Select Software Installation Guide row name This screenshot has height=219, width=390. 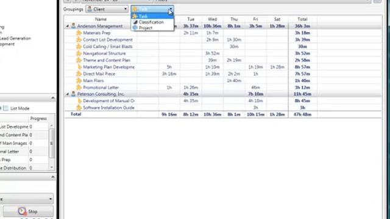pos(108,108)
